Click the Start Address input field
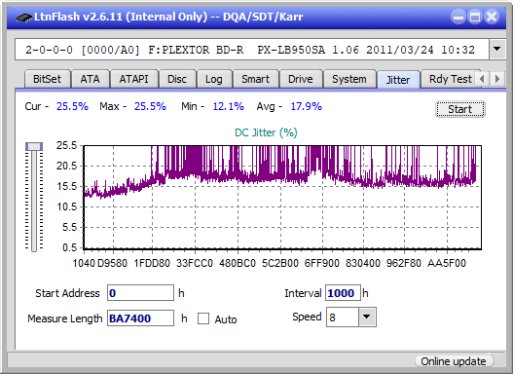This screenshot has width=513, height=374. pyautogui.click(x=141, y=293)
